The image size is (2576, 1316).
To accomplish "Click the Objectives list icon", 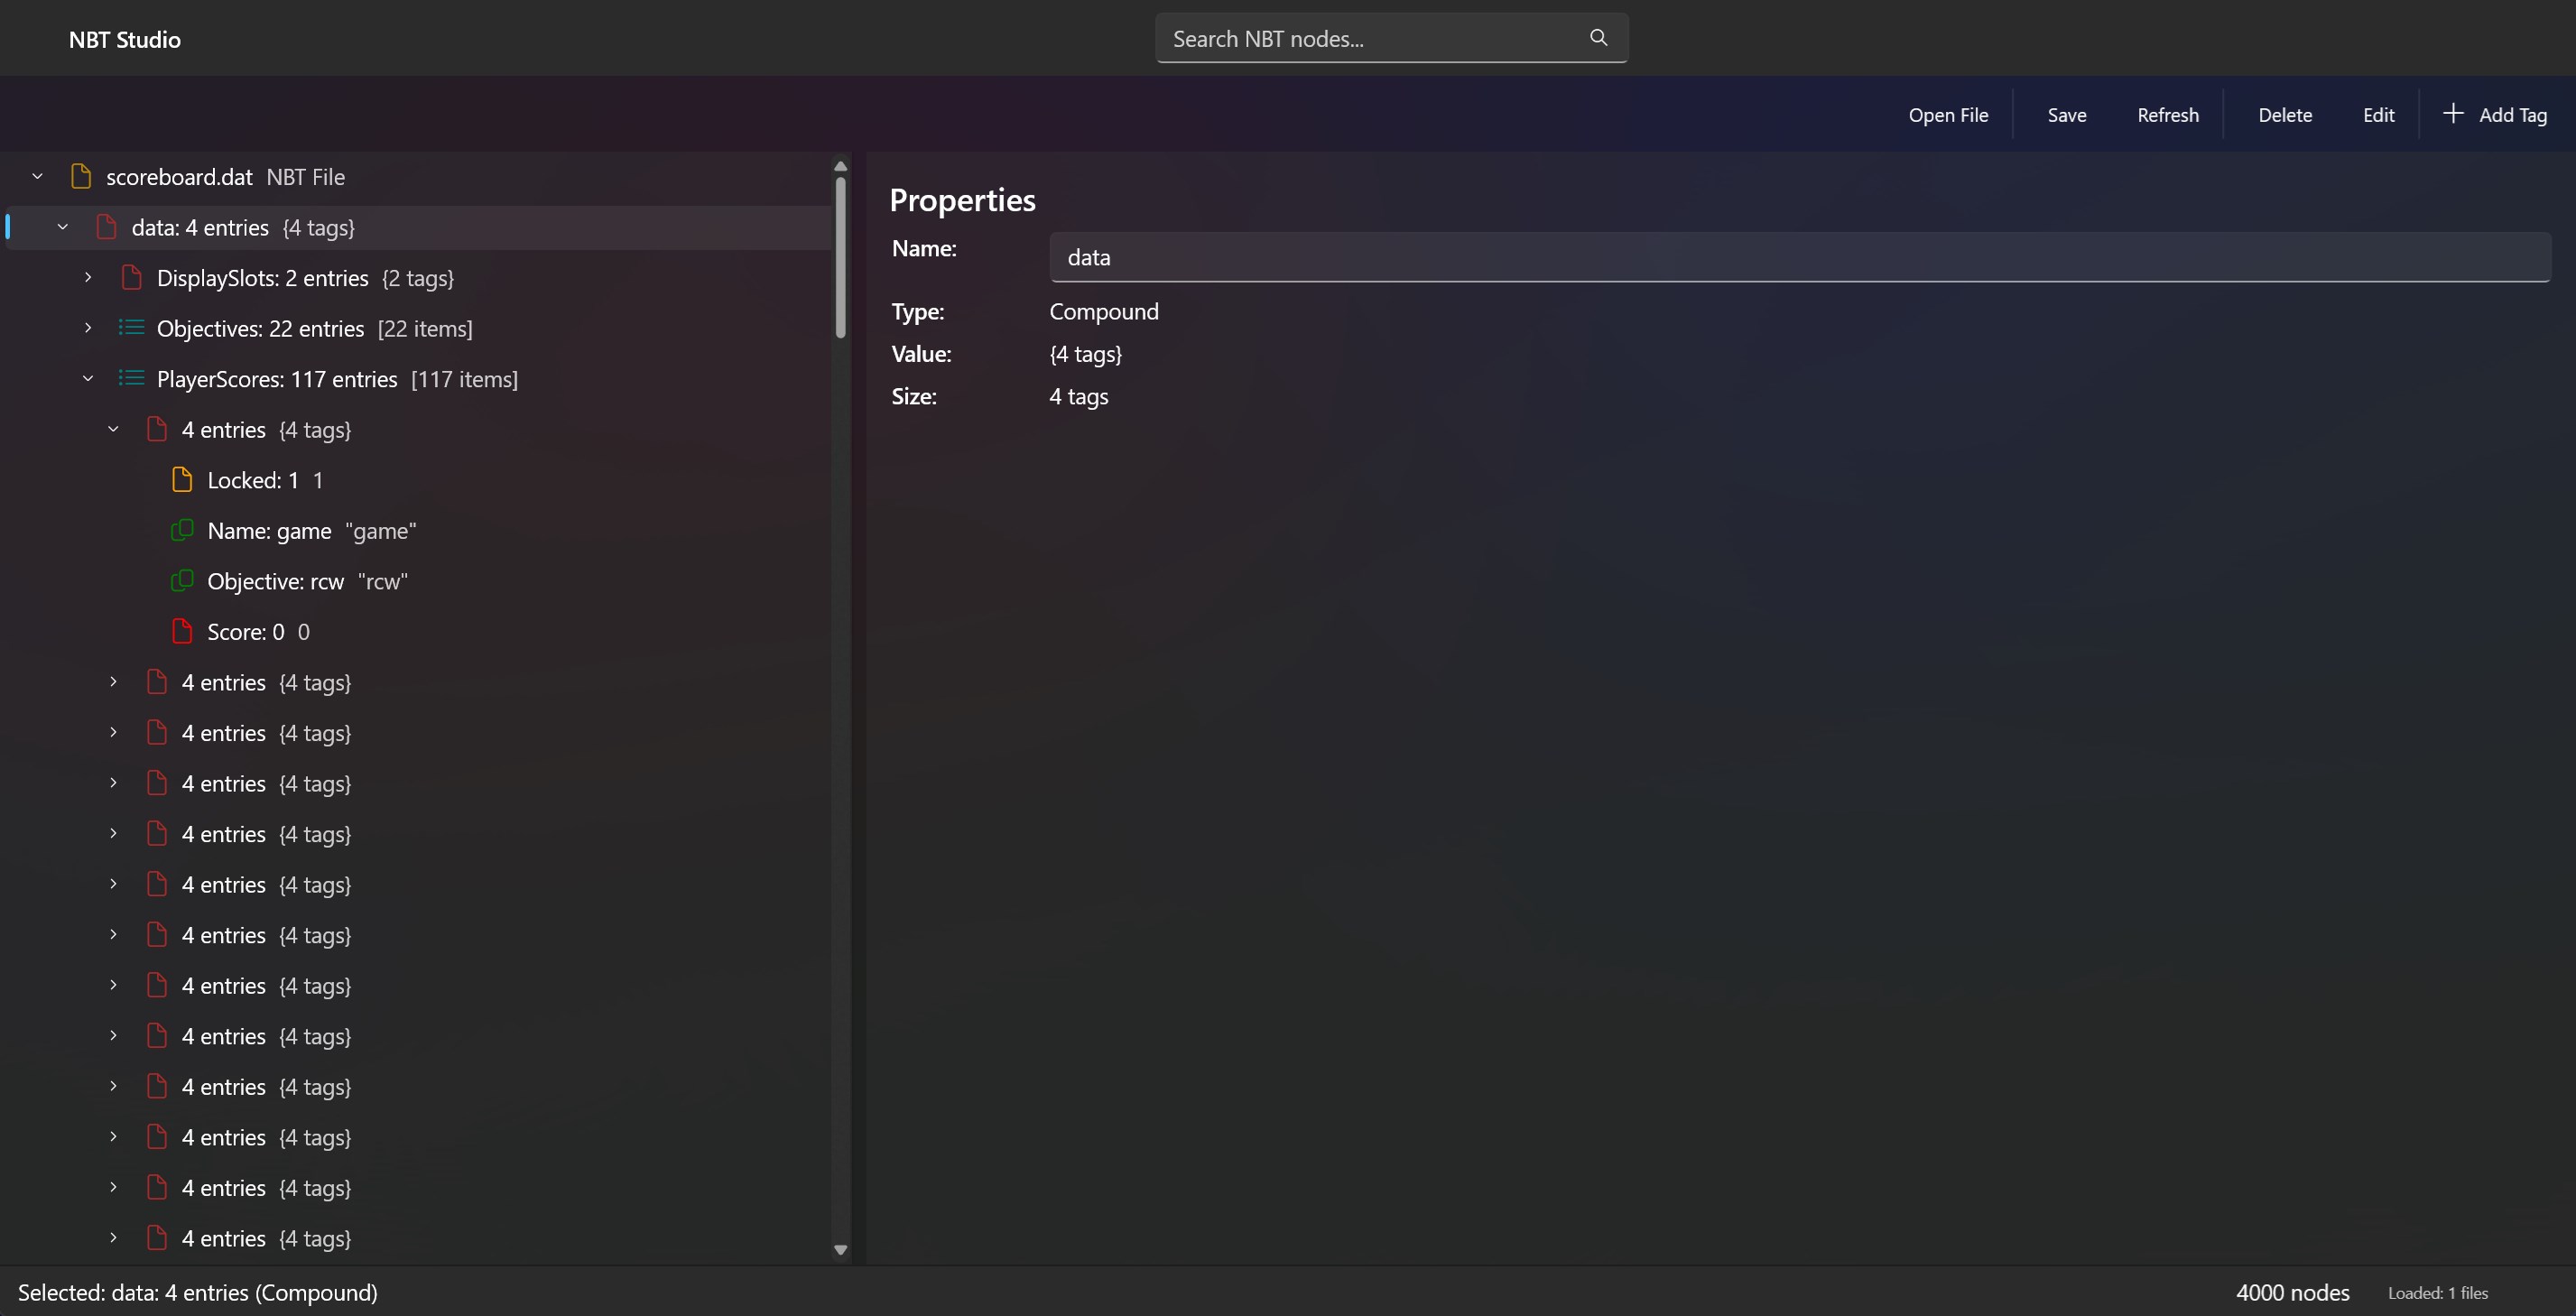I will coord(131,328).
